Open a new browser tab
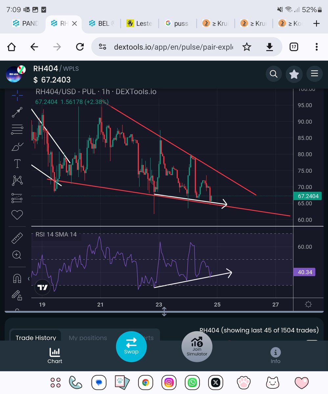328x394 pixels. pyautogui.click(x=316, y=23)
